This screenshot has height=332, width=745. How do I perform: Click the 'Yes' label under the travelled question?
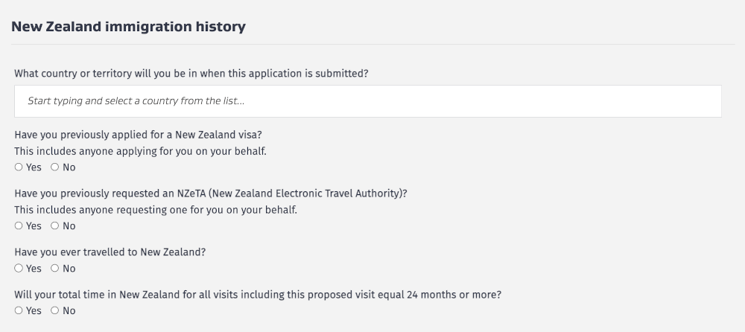point(34,269)
